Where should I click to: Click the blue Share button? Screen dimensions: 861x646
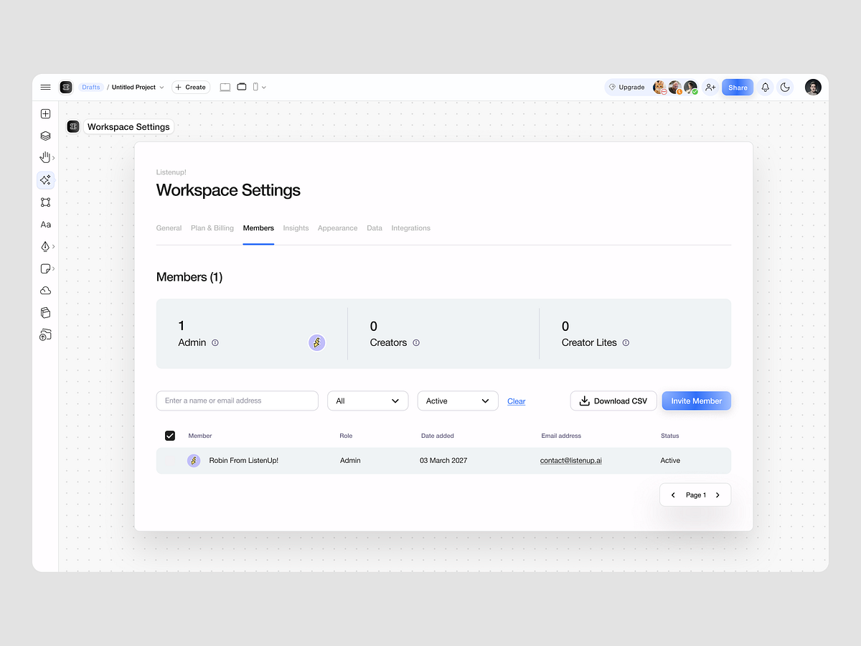tap(738, 87)
